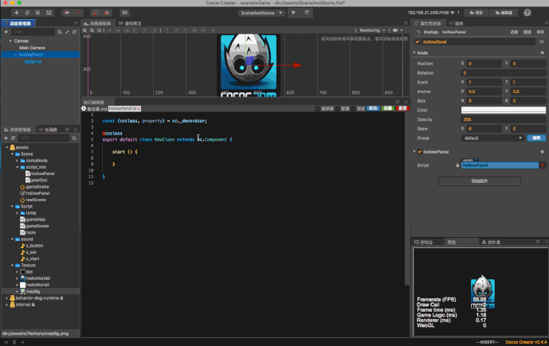This screenshot has width=549, height=346.
Task: Expand the behavior-dog-runtime package
Action: coord(7,298)
